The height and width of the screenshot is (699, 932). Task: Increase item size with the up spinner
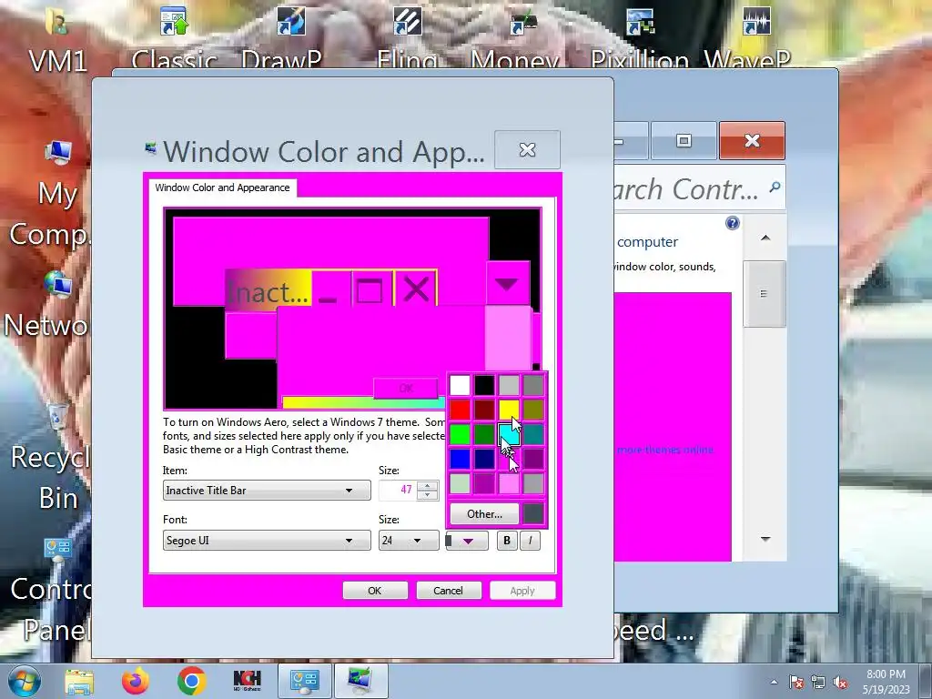pyautogui.click(x=428, y=486)
